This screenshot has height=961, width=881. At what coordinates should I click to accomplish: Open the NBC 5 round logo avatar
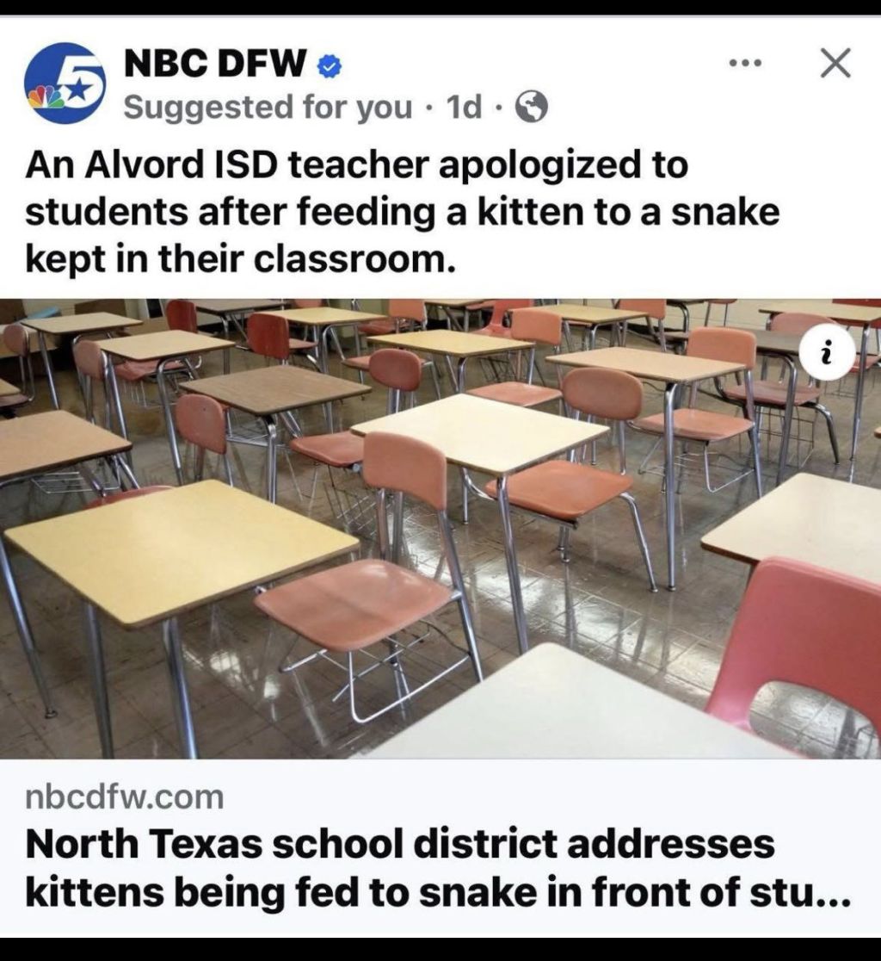click(65, 84)
